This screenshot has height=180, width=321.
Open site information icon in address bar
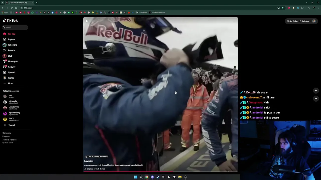pyautogui.click(x=22, y=8)
